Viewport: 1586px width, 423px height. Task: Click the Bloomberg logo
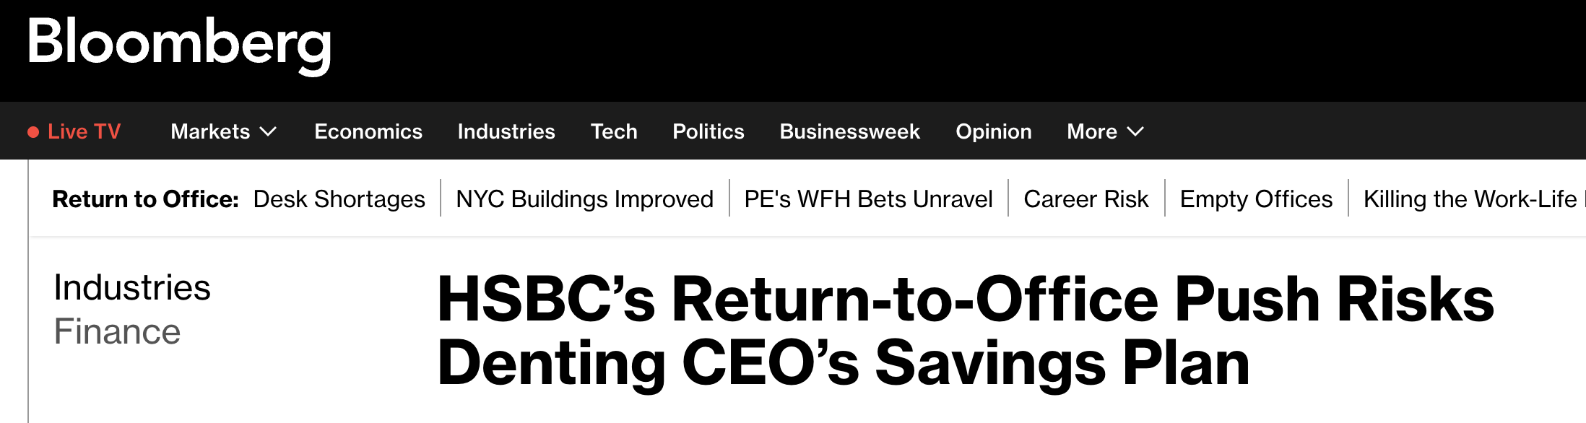click(x=179, y=45)
